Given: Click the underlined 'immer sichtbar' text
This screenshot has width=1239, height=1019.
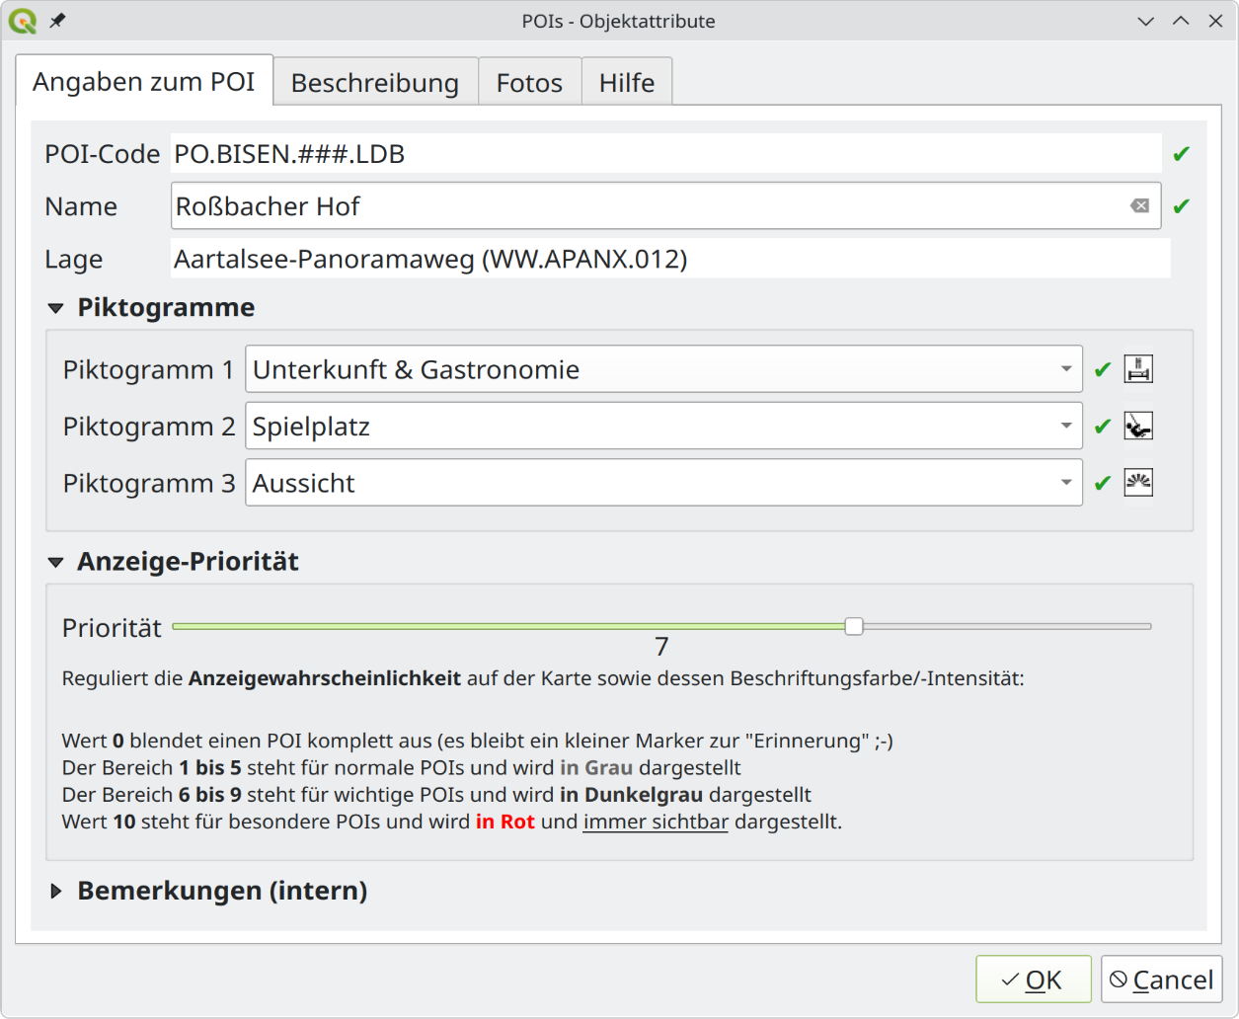Looking at the screenshot, I should [x=656, y=822].
